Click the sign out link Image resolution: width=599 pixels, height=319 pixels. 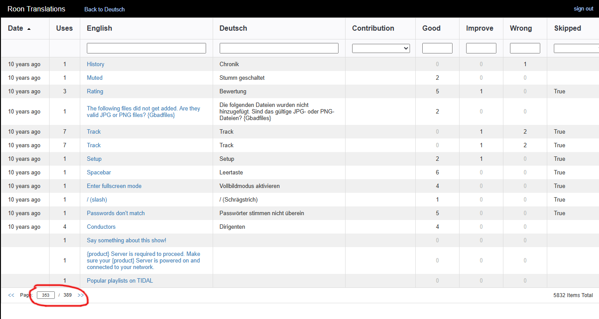pyautogui.click(x=583, y=9)
